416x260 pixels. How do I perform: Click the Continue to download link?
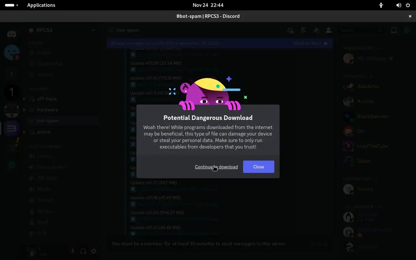coord(216,167)
